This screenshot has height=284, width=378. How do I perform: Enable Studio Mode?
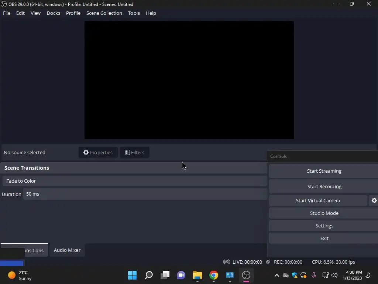tap(324, 213)
